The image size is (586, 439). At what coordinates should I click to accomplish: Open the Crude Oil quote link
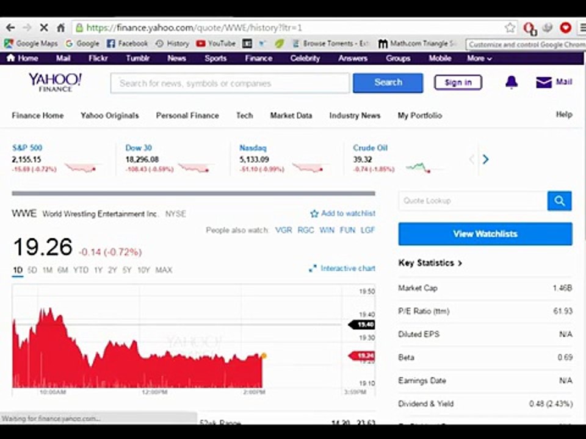(370, 148)
